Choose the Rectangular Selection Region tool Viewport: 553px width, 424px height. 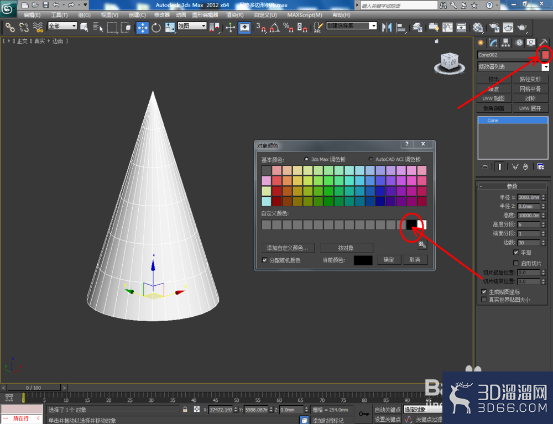112,27
